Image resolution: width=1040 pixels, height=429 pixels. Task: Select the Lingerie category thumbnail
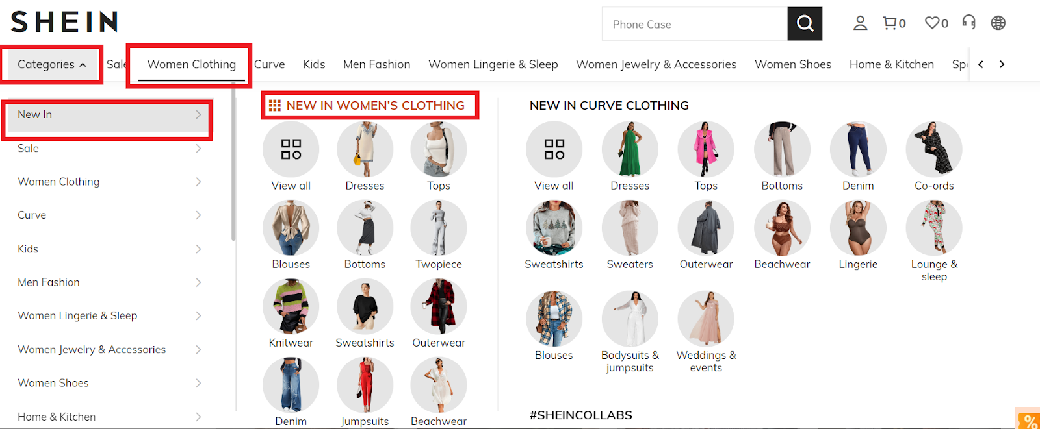click(858, 228)
